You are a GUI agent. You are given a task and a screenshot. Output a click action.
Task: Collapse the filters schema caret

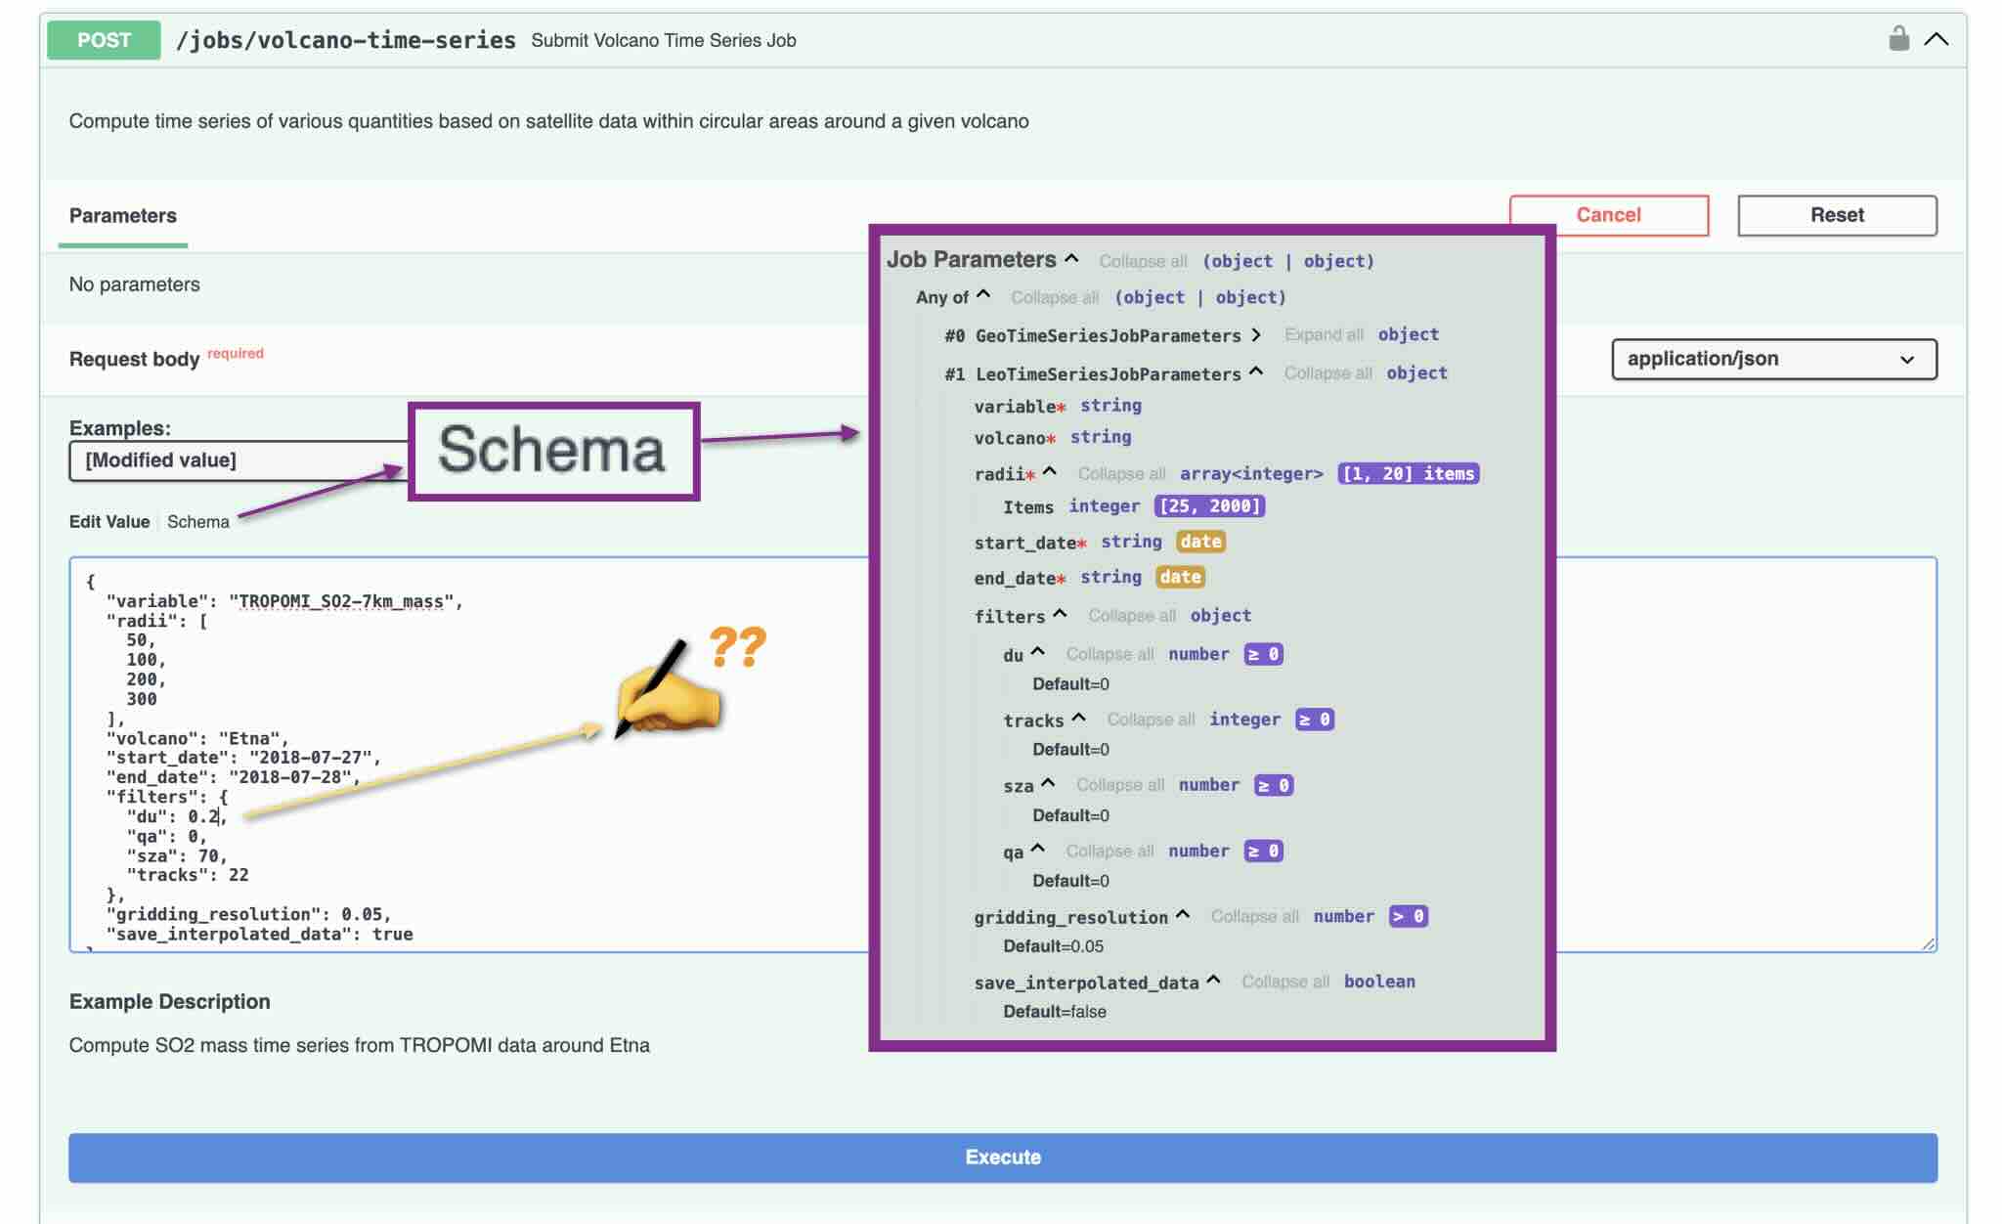point(1060,614)
